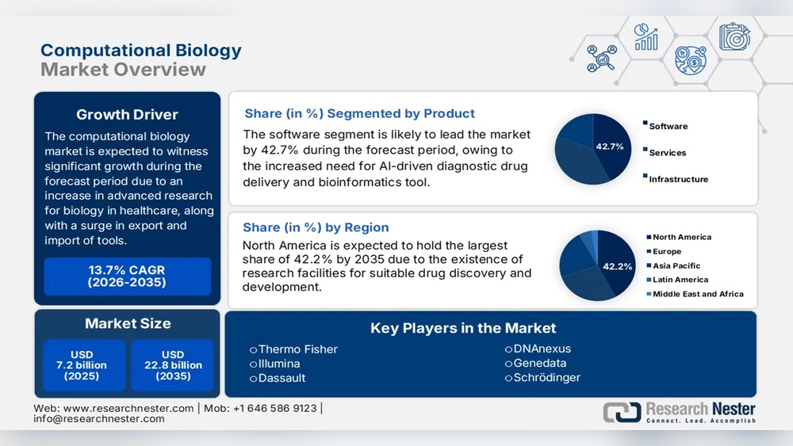The image size is (793, 446).
Task: Click the clipboard target icon
Action: (734, 36)
